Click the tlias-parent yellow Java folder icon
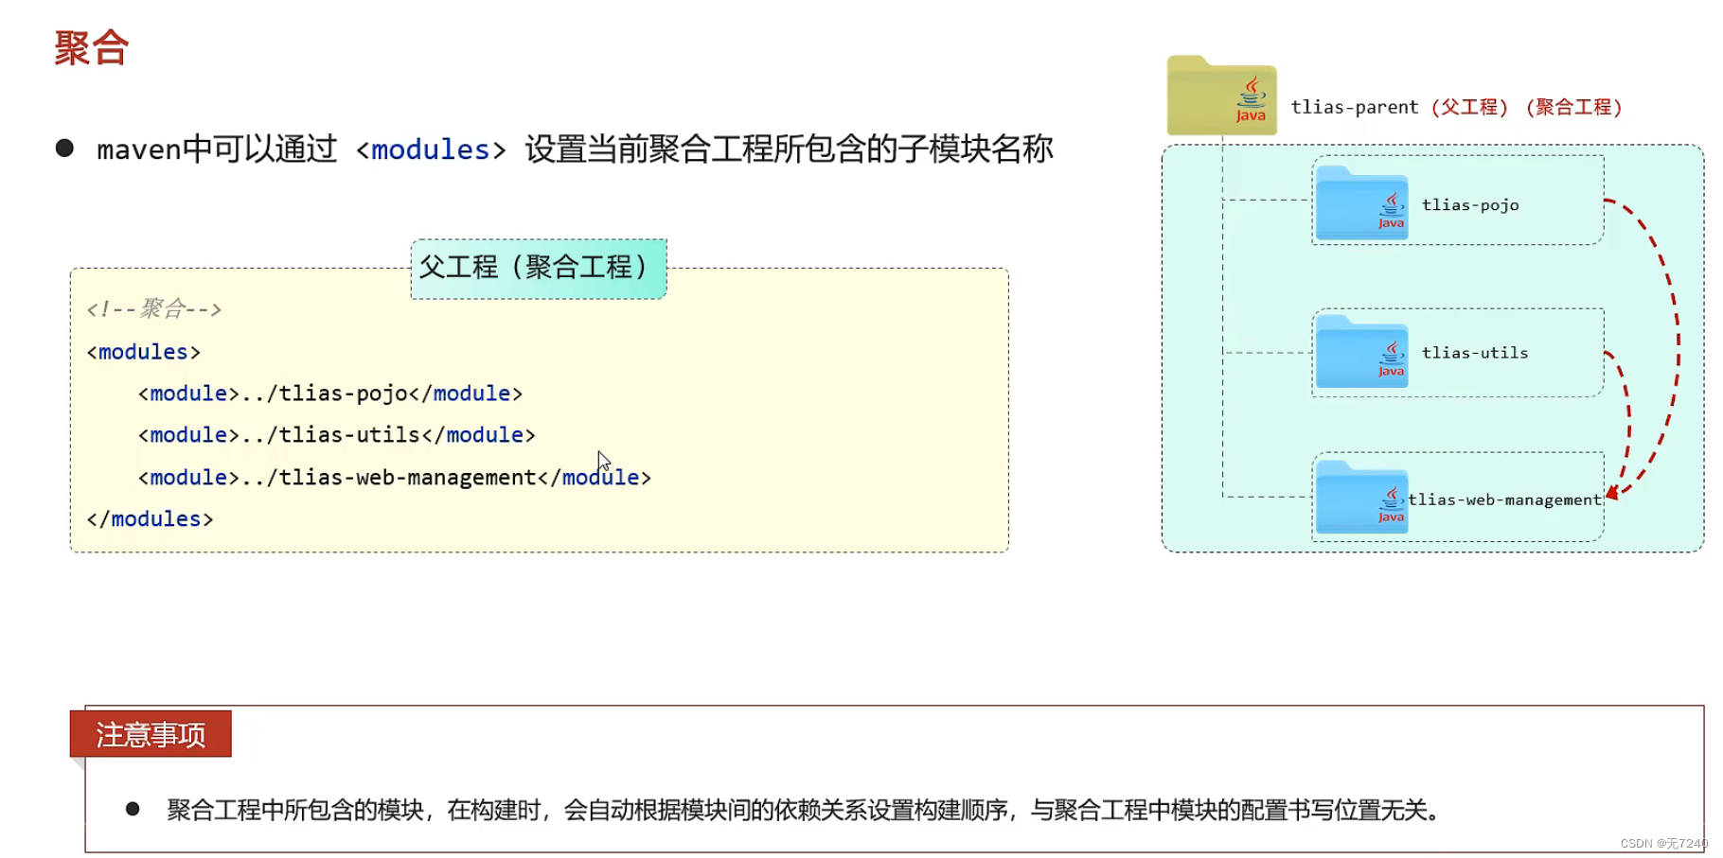 pos(1221,96)
